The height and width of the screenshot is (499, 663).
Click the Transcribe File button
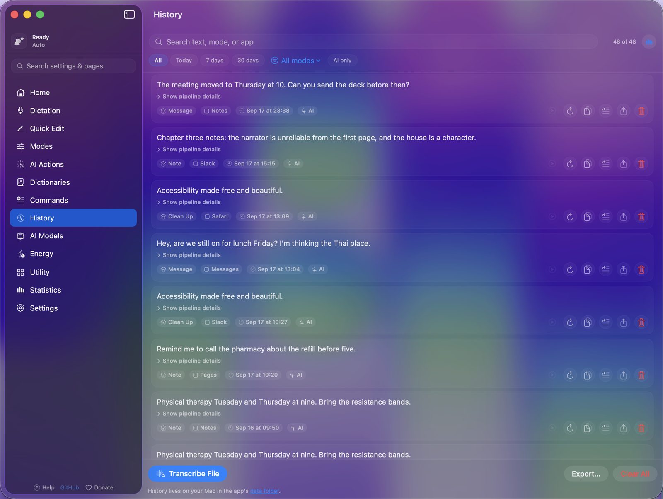tap(188, 474)
